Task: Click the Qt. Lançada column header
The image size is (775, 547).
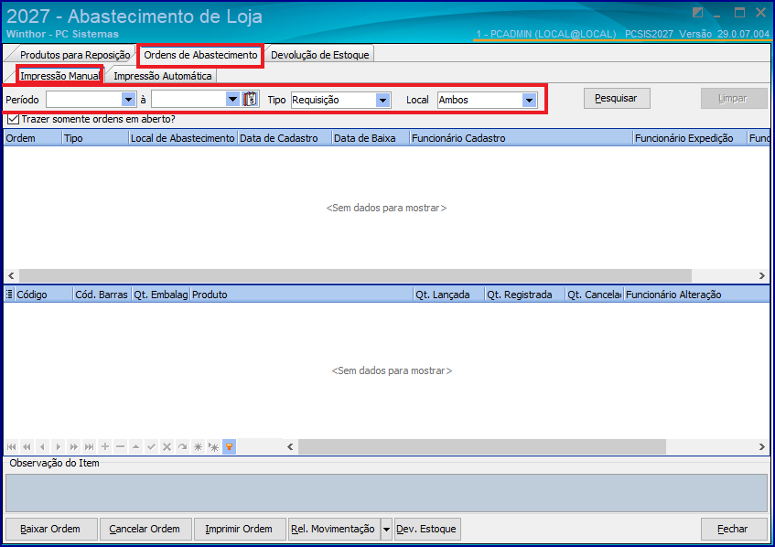Action: 448,295
